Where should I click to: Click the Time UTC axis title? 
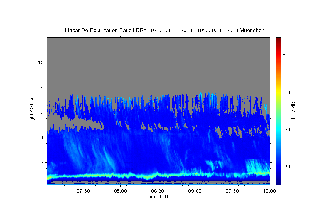click(x=158, y=196)
